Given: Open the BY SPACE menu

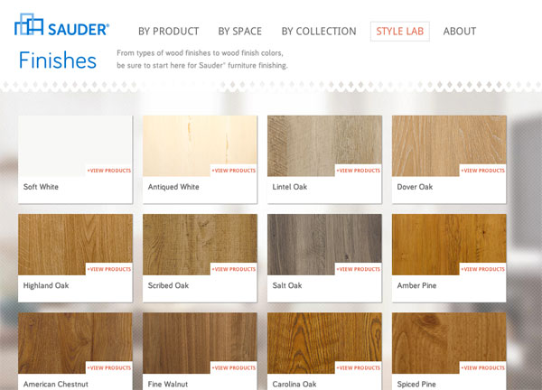Looking at the screenshot, I should click(240, 32).
